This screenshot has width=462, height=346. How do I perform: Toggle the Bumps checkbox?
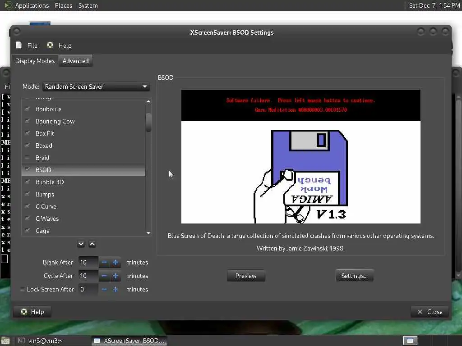pos(28,194)
